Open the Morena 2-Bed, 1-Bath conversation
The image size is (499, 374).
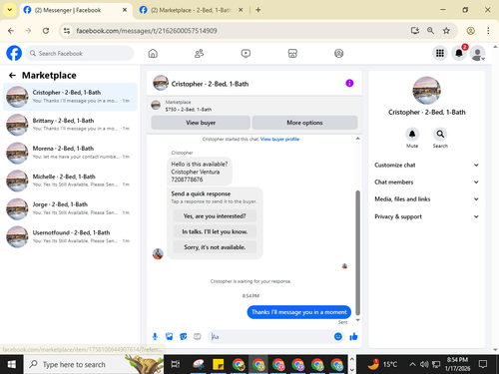click(70, 153)
